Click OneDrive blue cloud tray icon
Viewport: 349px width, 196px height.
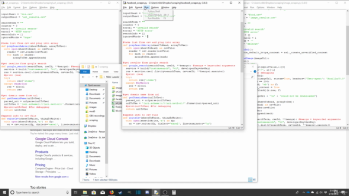tap(308, 192)
